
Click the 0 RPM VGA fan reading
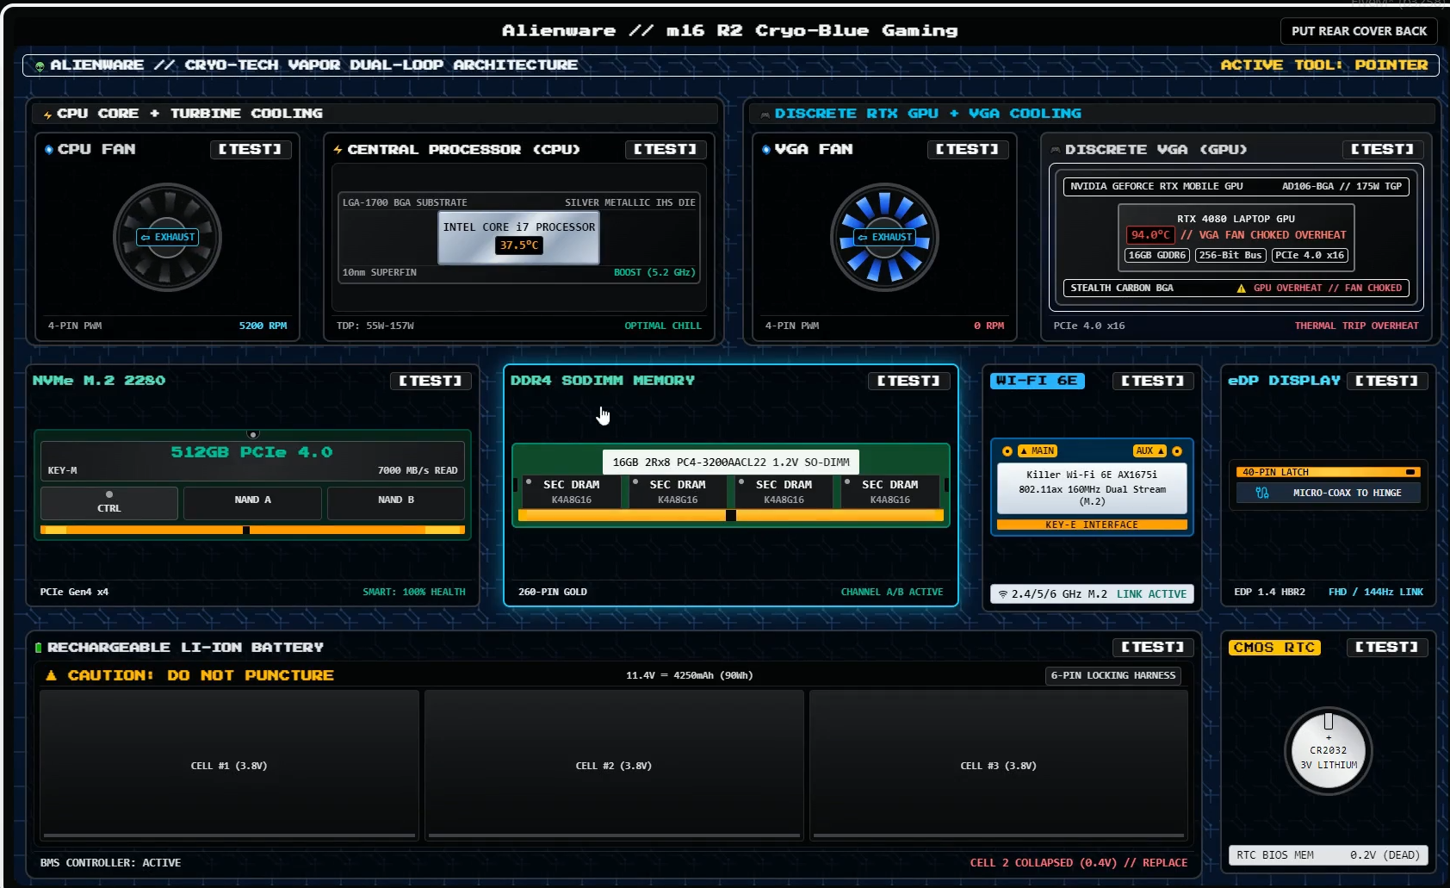(x=988, y=326)
